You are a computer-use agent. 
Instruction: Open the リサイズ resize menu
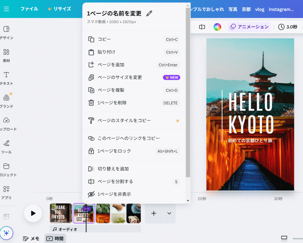coord(59,9)
